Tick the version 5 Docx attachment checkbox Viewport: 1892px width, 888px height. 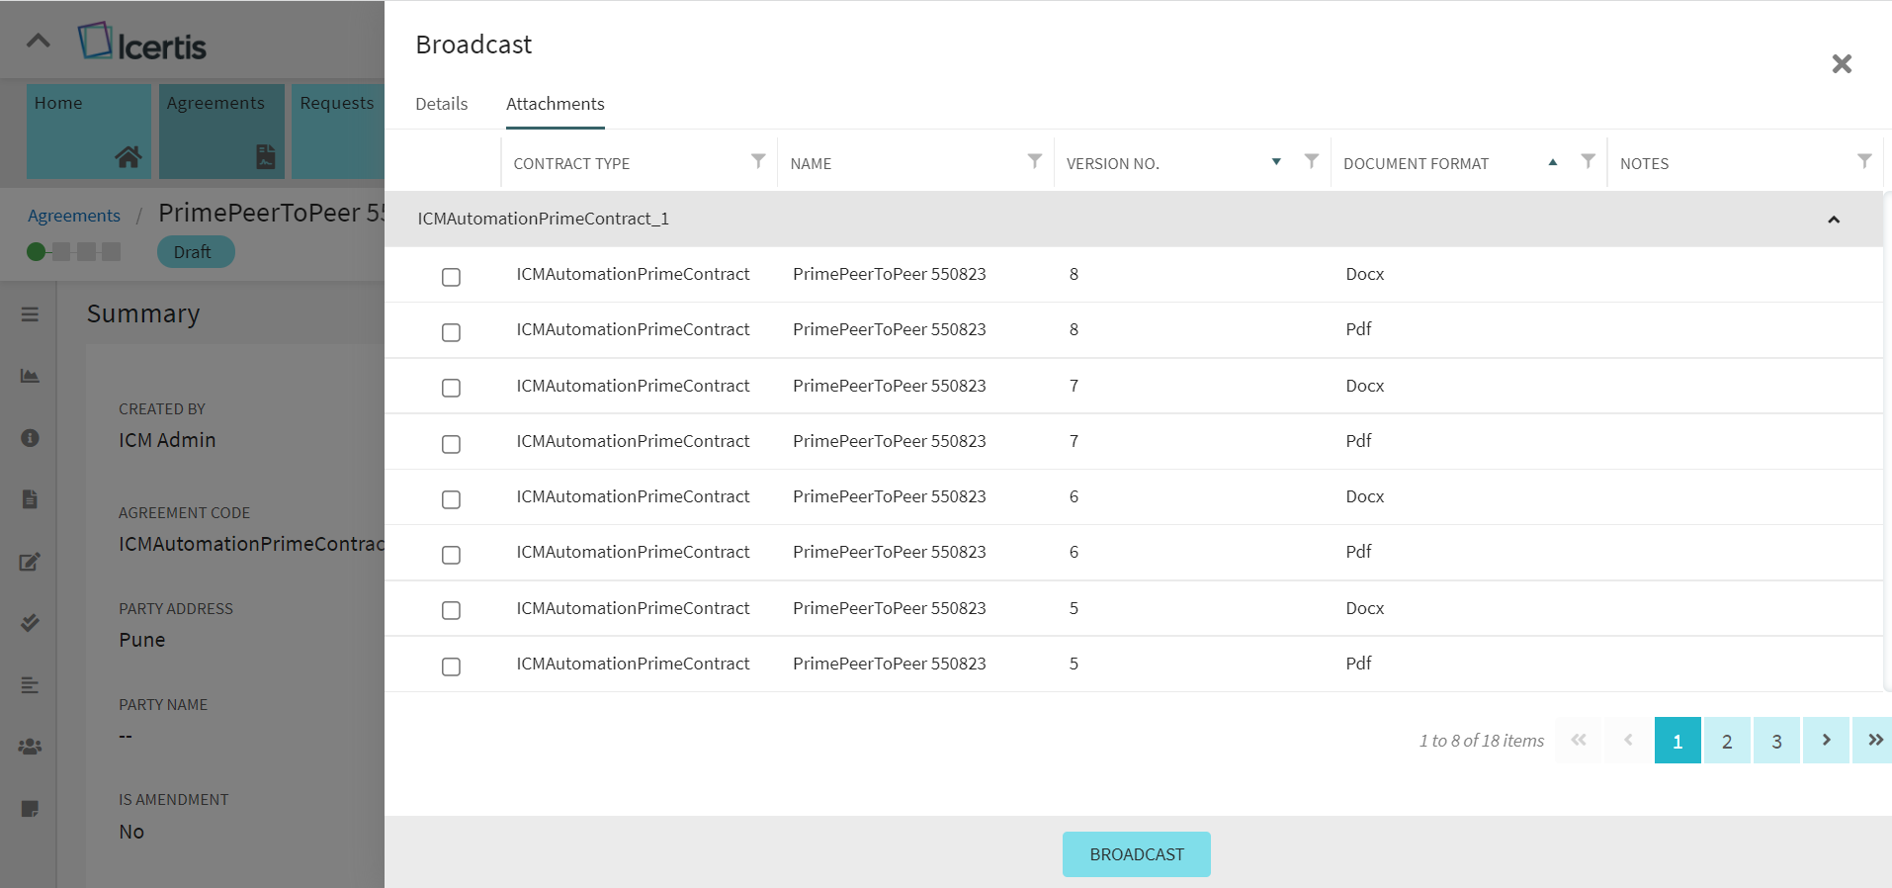pos(451,610)
